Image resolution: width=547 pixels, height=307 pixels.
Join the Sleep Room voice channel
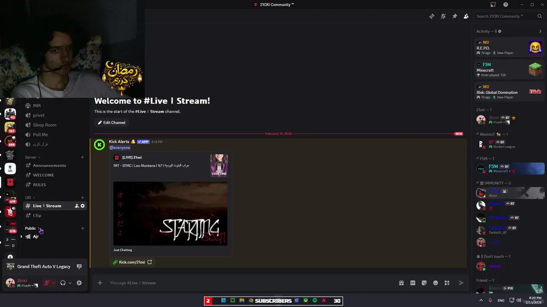[x=55, y=125]
